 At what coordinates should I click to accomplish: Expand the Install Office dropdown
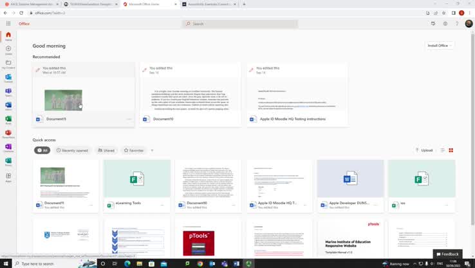pyautogui.click(x=440, y=46)
